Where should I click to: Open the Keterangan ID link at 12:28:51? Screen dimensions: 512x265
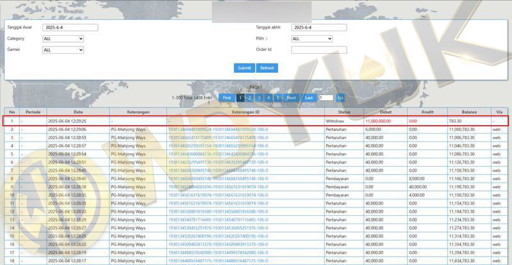click(x=218, y=162)
